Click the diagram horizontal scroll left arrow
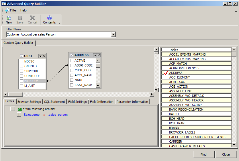Image resolution: width=239 pixels, height=161 pixels. pos(5,95)
